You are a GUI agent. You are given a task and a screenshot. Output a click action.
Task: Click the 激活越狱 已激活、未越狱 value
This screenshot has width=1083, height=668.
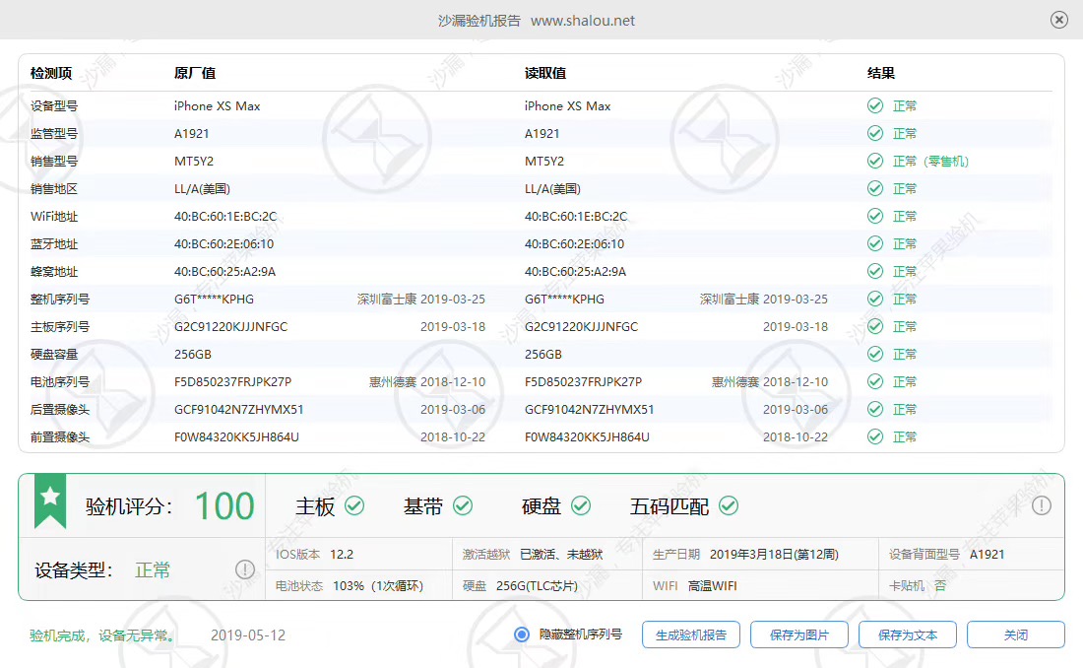pyautogui.click(x=561, y=555)
